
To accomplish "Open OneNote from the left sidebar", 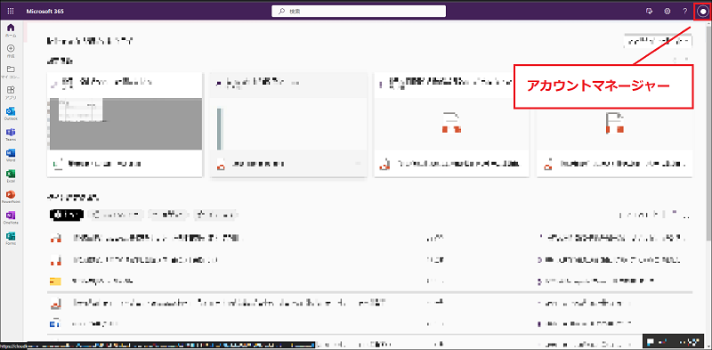I will point(11,217).
